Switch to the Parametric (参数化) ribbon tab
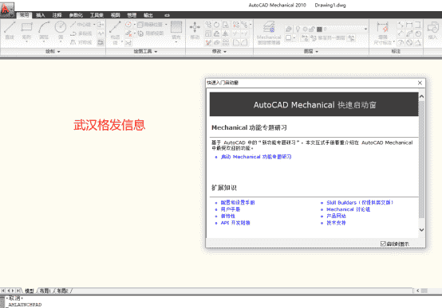 (76, 15)
